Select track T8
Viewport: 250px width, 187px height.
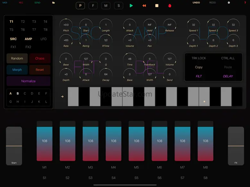(46, 30)
